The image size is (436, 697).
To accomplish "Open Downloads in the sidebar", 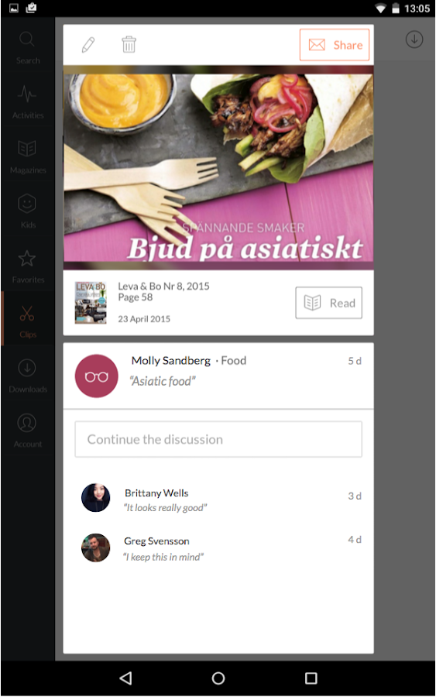I will (x=28, y=376).
